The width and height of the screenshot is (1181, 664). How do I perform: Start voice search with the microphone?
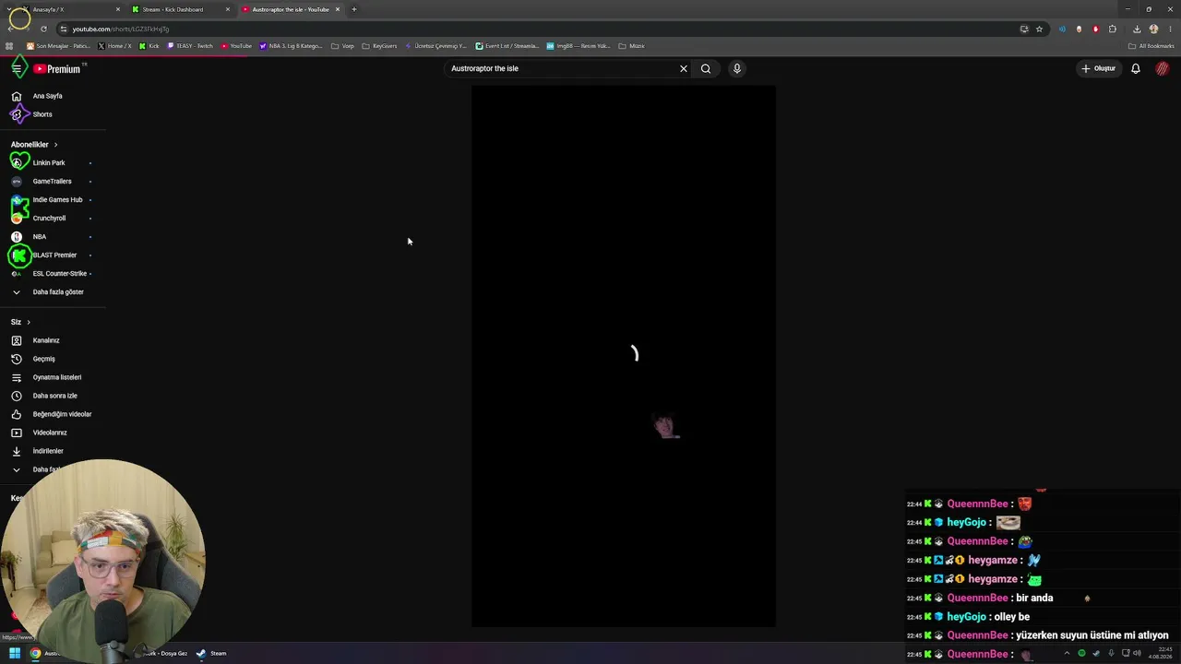pos(736,68)
